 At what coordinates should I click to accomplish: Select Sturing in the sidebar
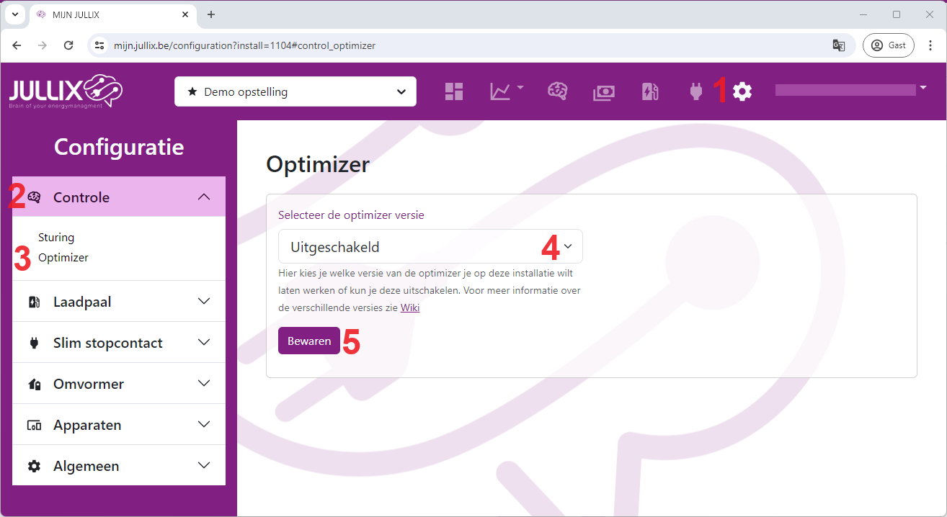click(56, 238)
